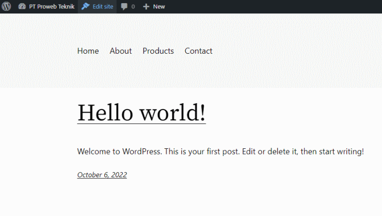Click the word WordPress in the excerpt

click(x=141, y=151)
